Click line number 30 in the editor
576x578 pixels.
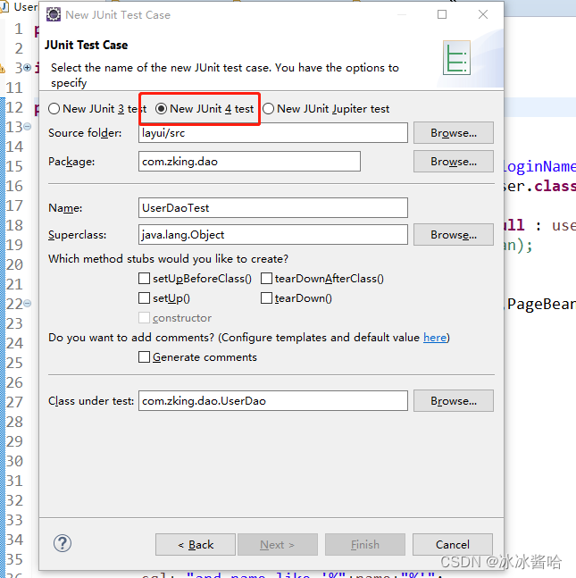15,461
